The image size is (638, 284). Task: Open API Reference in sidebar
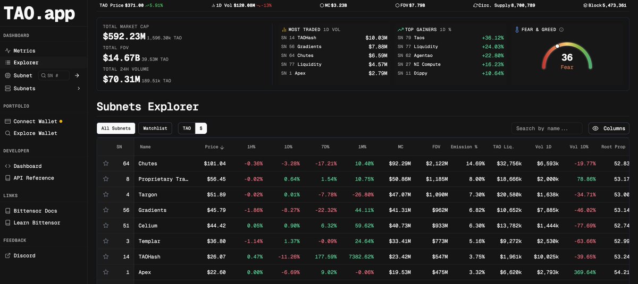tap(33, 178)
